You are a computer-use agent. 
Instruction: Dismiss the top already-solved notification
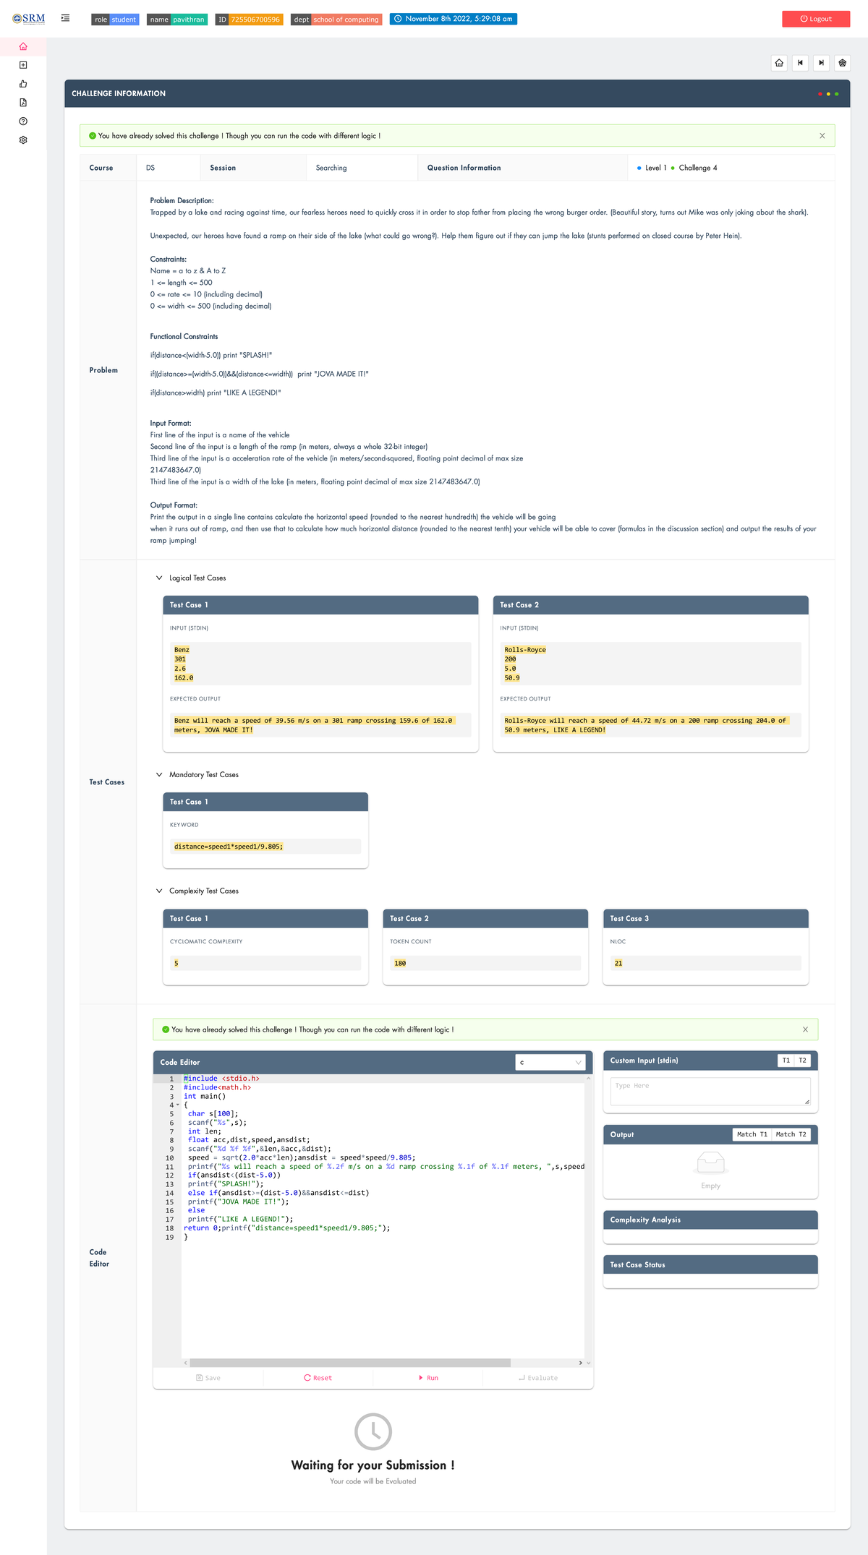[x=822, y=136]
